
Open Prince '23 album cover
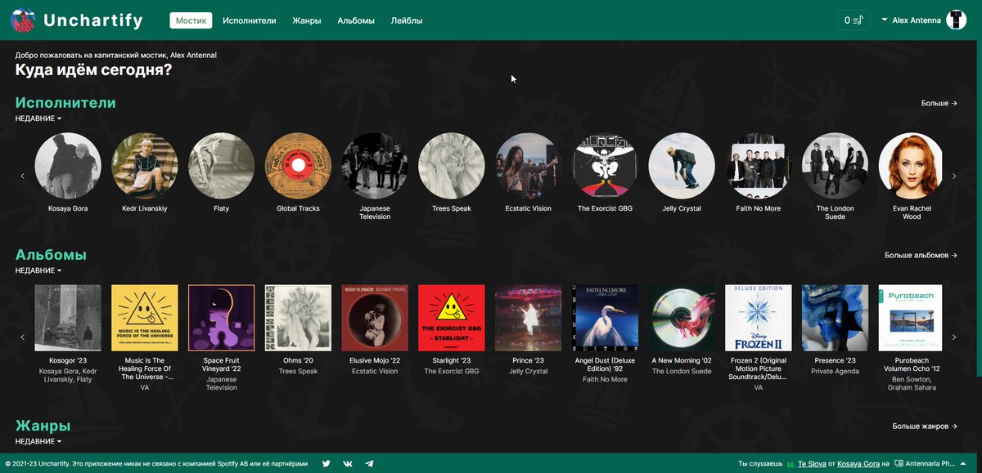tap(529, 318)
